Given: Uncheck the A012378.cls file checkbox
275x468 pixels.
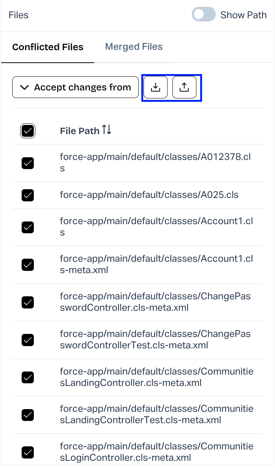Looking at the screenshot, I should [28, 163].
